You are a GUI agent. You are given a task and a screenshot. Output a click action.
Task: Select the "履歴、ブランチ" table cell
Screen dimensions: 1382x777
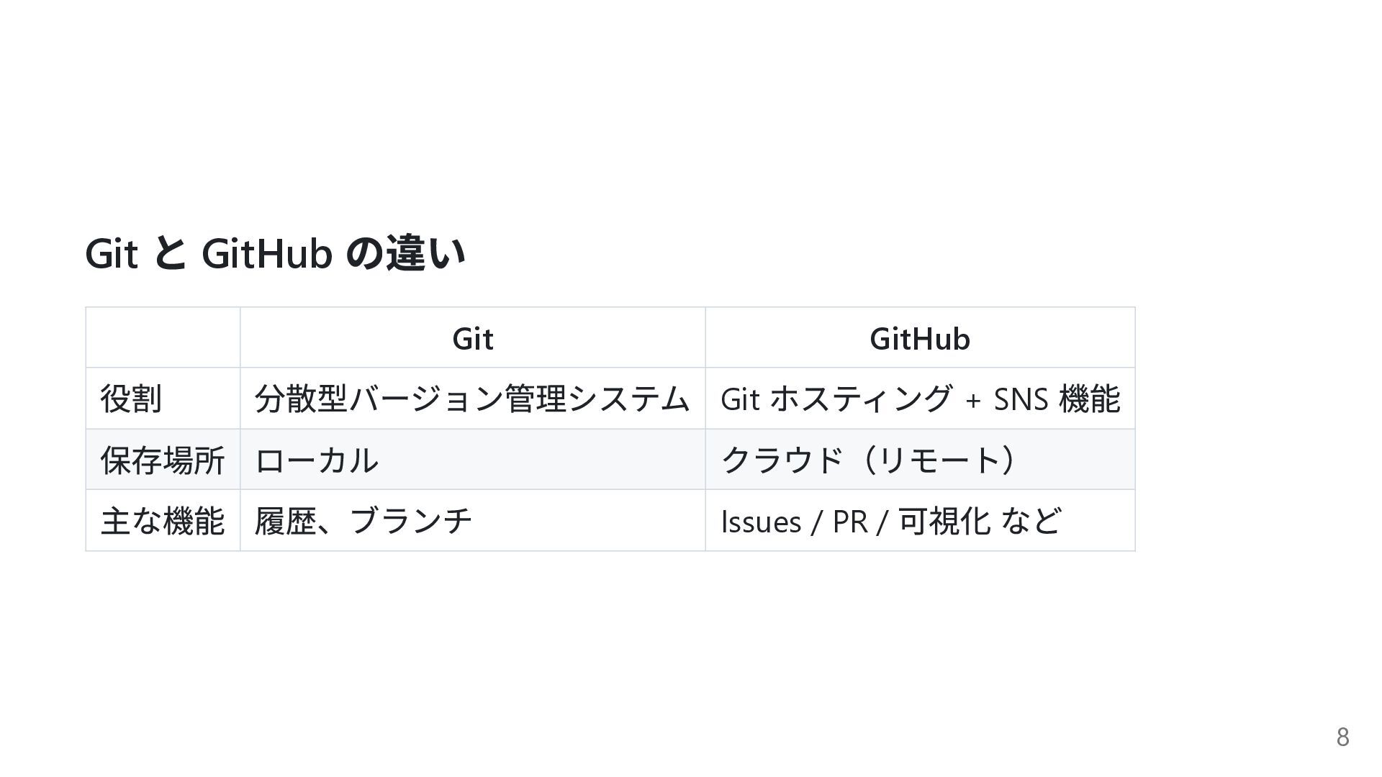click(x=363, y=521)
